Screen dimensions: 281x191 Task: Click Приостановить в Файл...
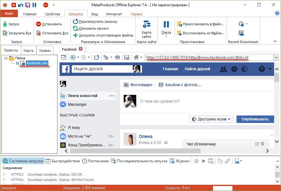200,24
